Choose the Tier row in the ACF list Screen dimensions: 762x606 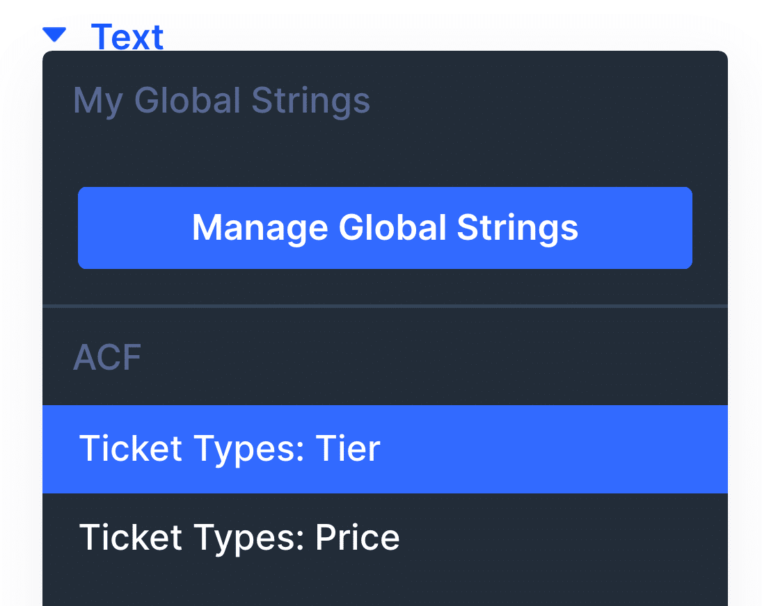[385, 449]
